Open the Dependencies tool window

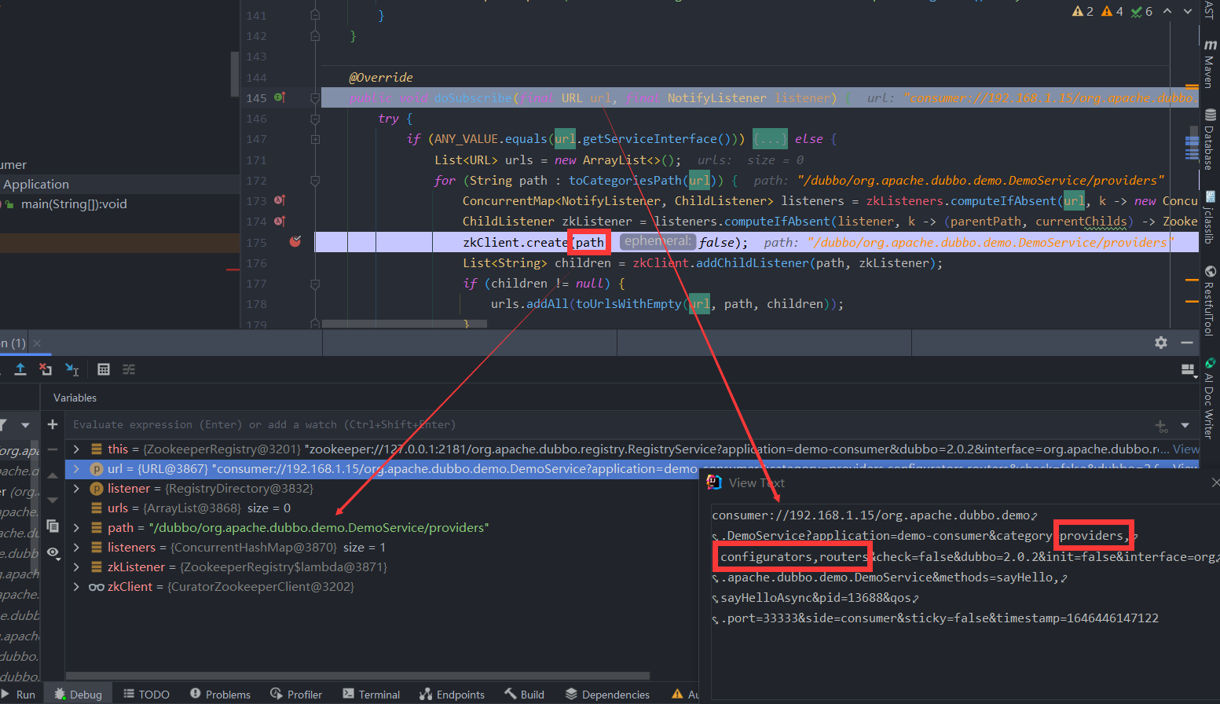click(x=607, y=695)
